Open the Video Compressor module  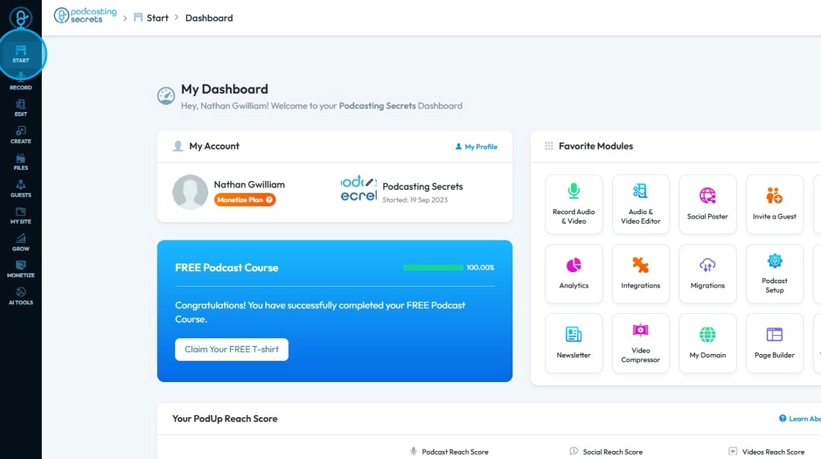click(x=641, y=343)
